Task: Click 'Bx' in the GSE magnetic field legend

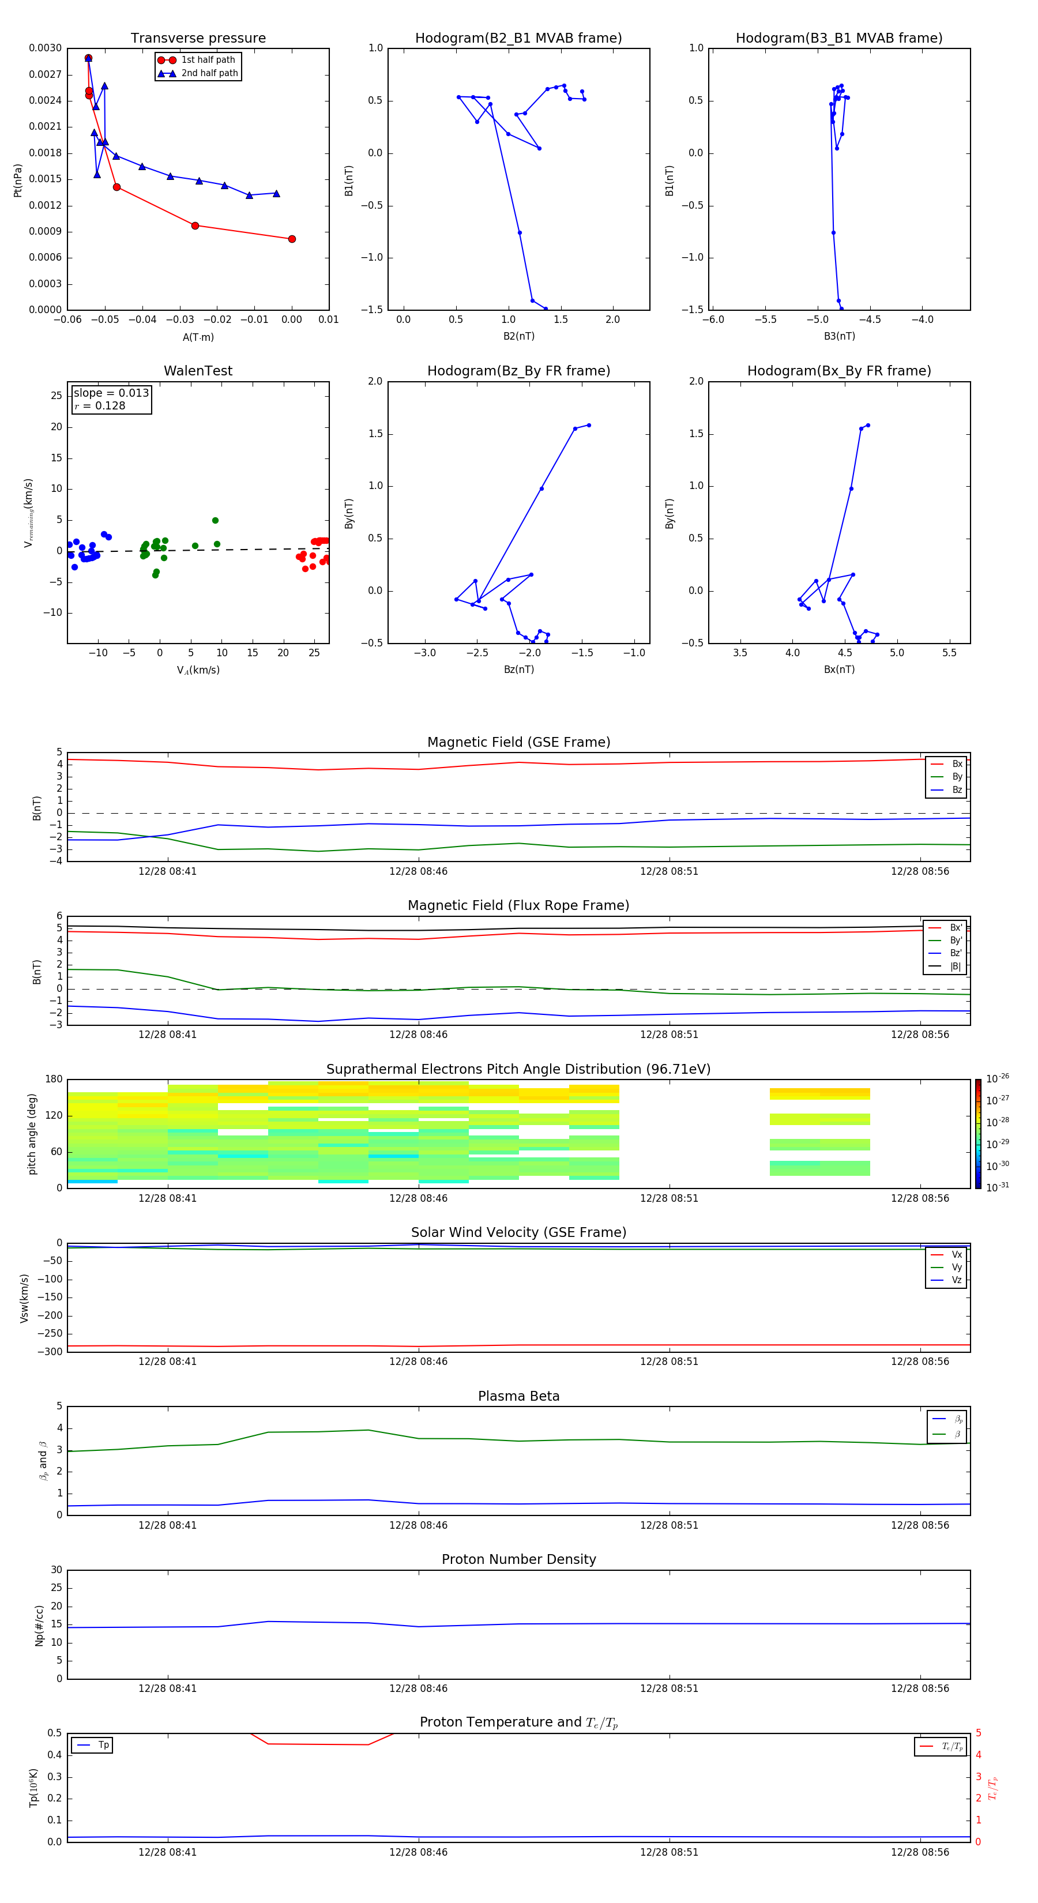Action: (x=946, y=764)
